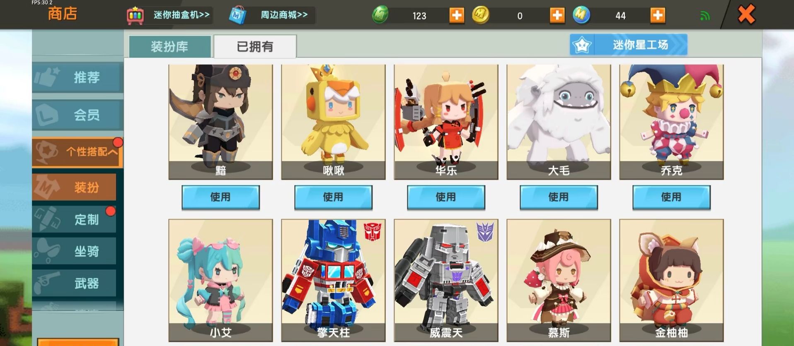Click the green gem currency icon
This screenshot has height=346, width=794.
click(x=380, y=15)
